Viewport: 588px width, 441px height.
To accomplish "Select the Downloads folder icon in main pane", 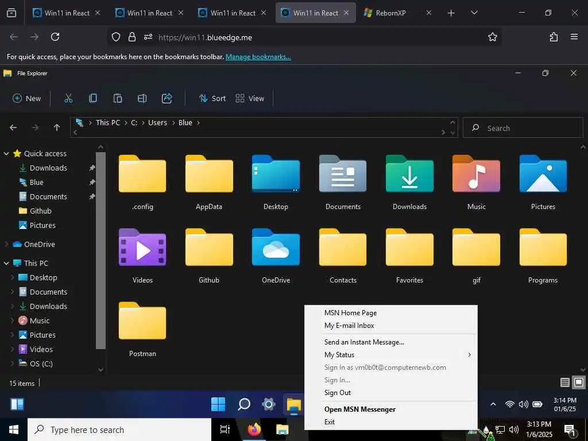I will 409,183.
